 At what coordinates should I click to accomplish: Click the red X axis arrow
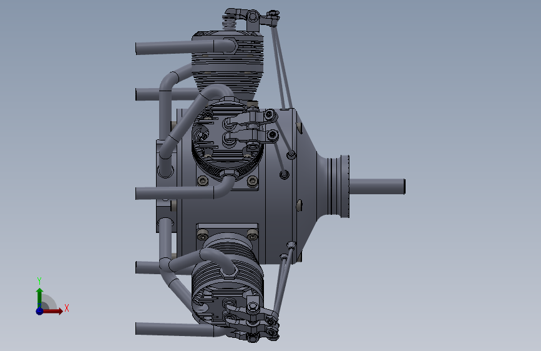pyautogui.click(x=52, y=311)
